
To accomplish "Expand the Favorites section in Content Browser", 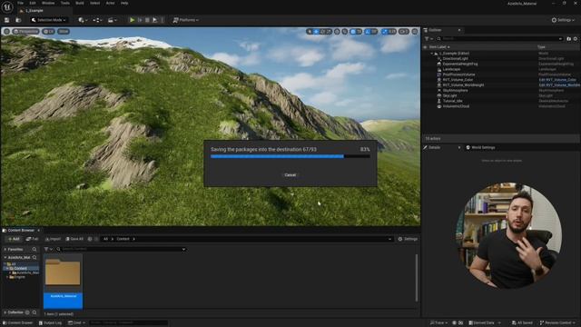I will tap(5, 249).
